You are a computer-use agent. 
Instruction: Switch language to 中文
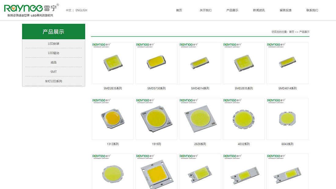click(68, 10)
